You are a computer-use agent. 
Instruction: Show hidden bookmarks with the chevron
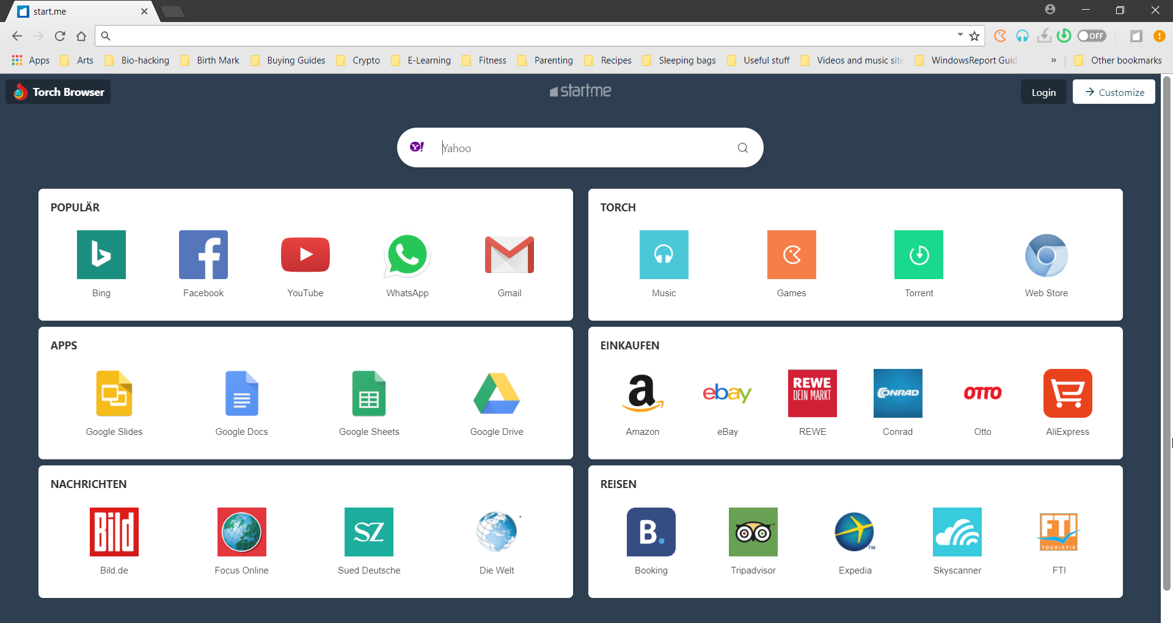click(1053, 60)
